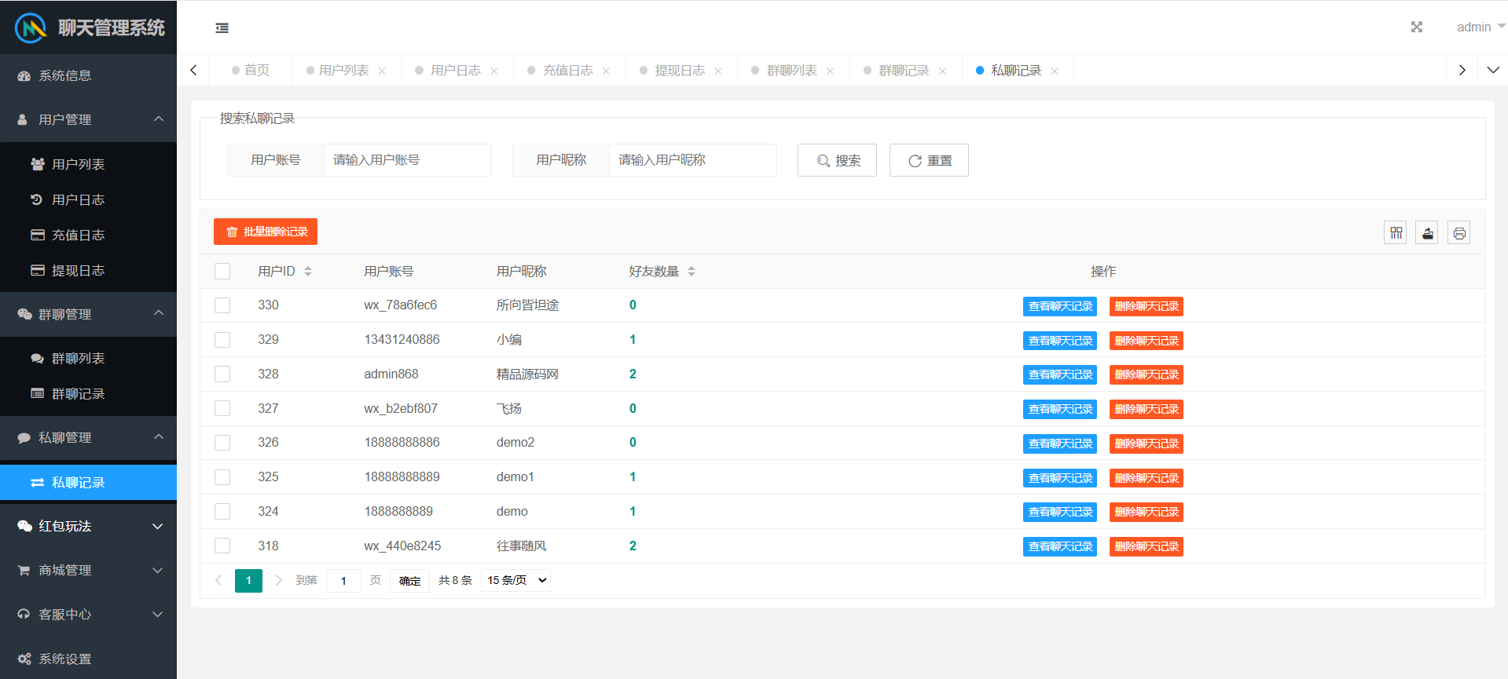Click the print table icon

pyautogui.click(x=1458, y=233)
